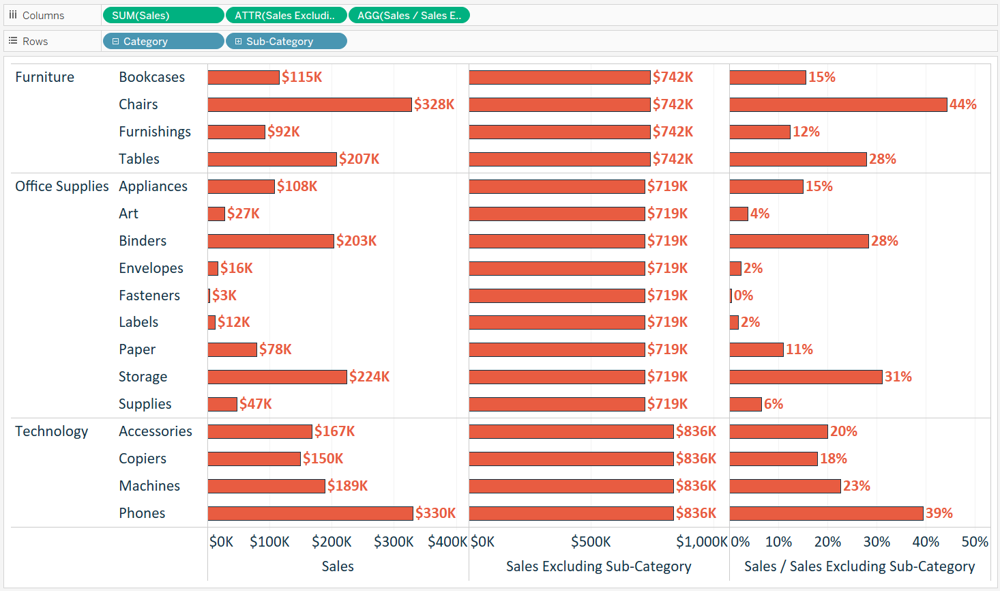This screenshot has height=591, width=1000.
Task: Select the $330K Phones sales bar
Action: [x=307, y=513]
